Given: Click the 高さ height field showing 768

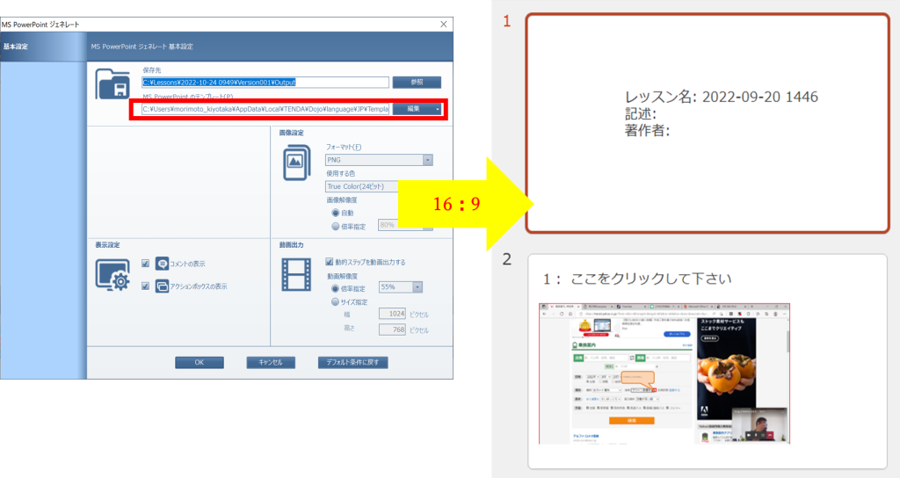Looking at the screenshot, I should tap(393, 330).
